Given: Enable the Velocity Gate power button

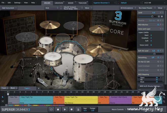Looking at the screenshot, I should [158, 70].
